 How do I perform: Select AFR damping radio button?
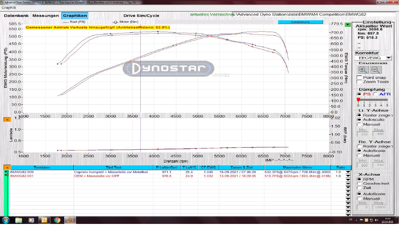click(375, 94)
